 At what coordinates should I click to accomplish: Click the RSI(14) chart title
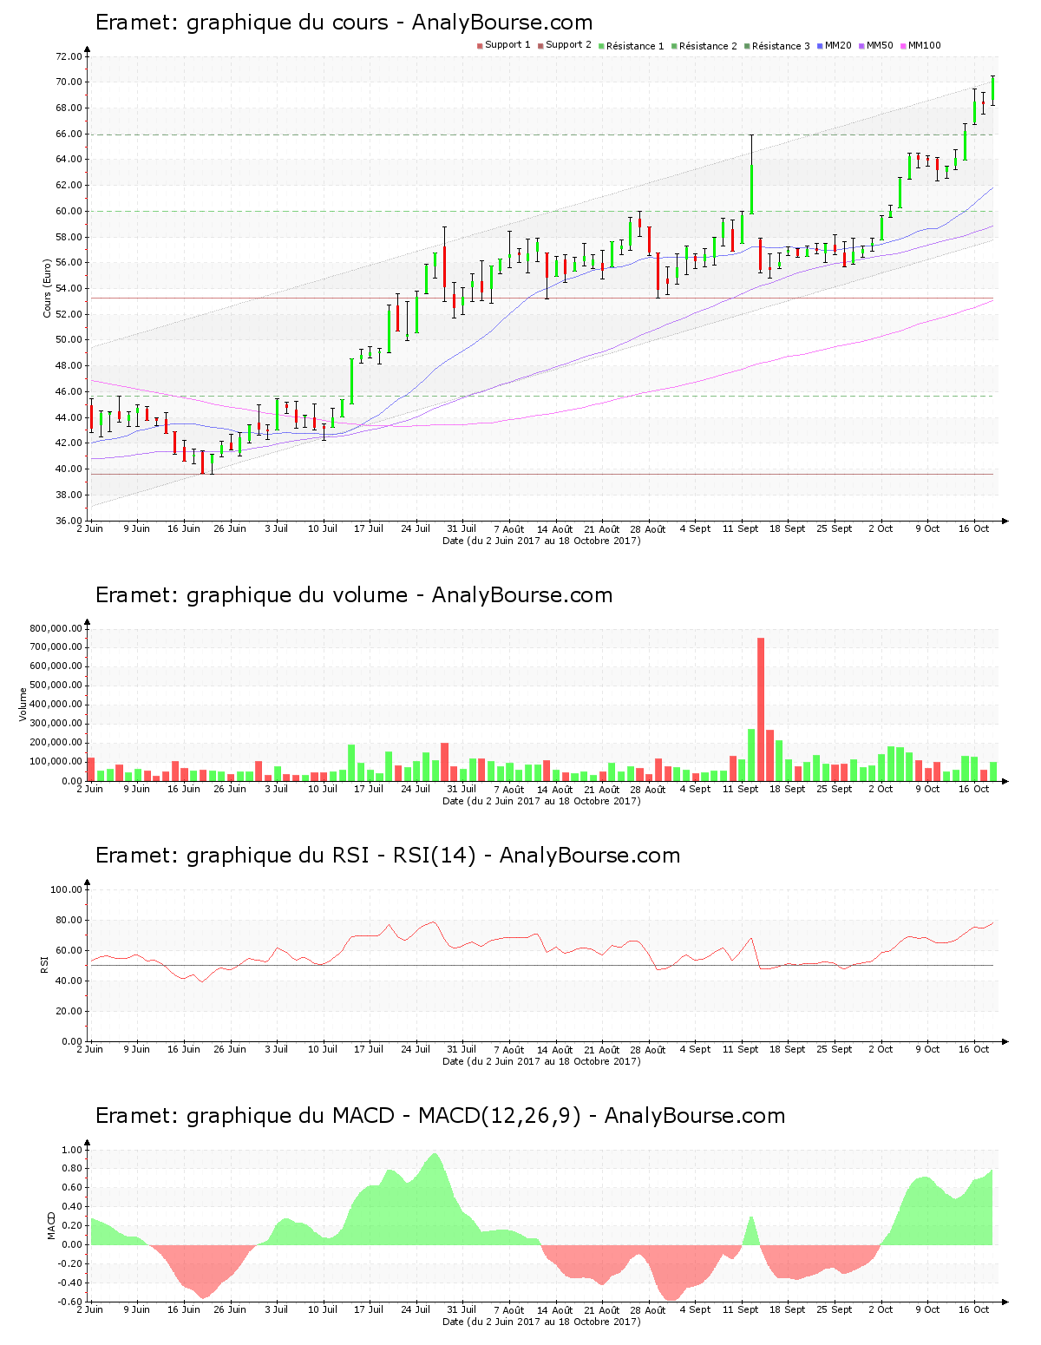[388, 856]
